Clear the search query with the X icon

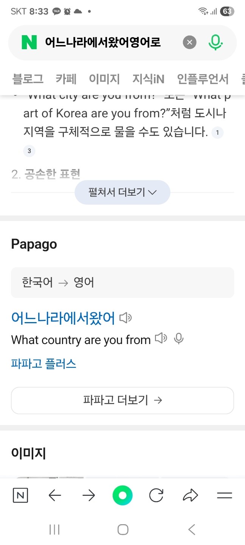189,42
